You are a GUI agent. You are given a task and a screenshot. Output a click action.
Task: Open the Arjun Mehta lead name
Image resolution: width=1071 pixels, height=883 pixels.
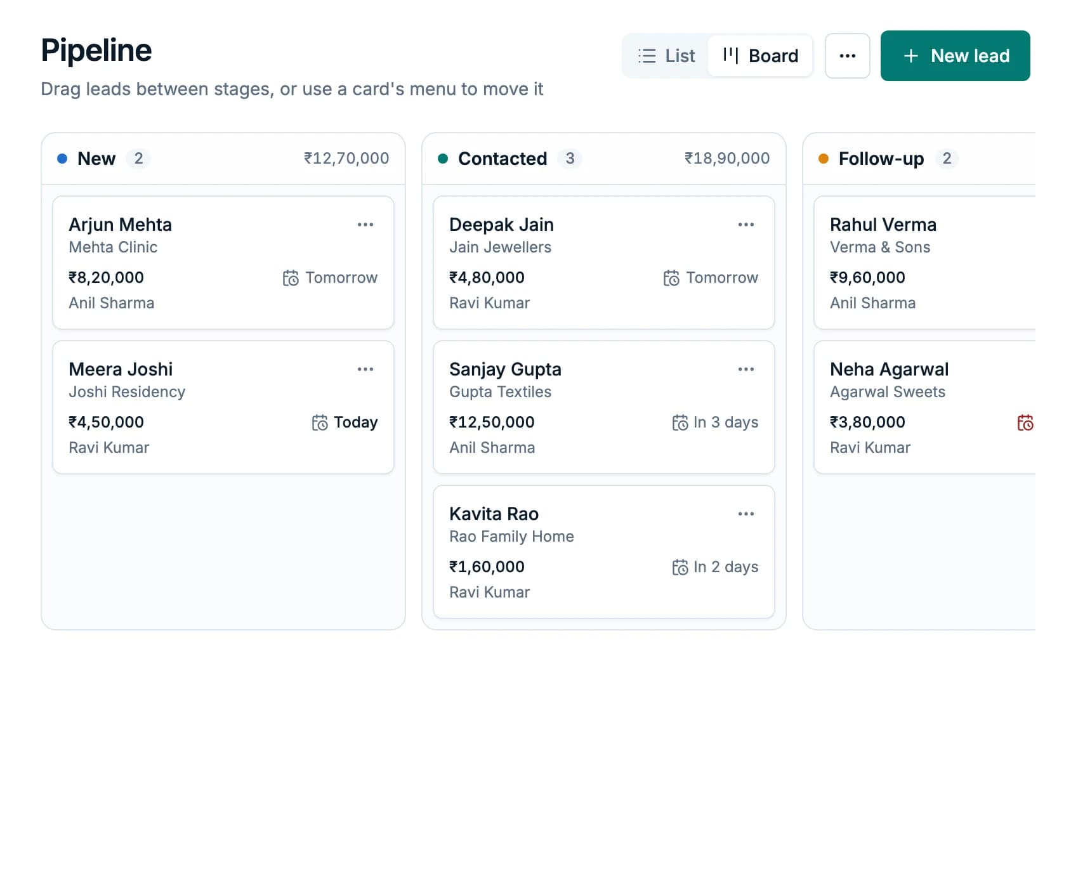click(x=120, y=225)
